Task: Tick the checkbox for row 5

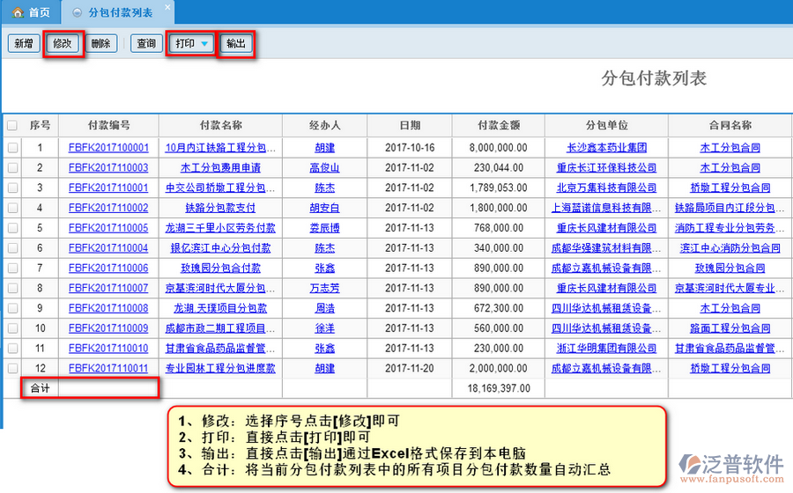Action: pyautogui.click(x=12, y=228)
